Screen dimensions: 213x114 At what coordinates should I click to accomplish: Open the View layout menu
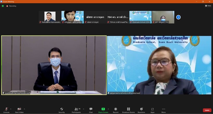[x=208, y=6]
